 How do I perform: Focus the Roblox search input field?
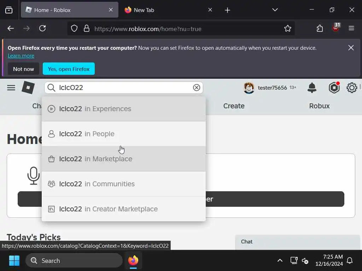click(124, 88)
